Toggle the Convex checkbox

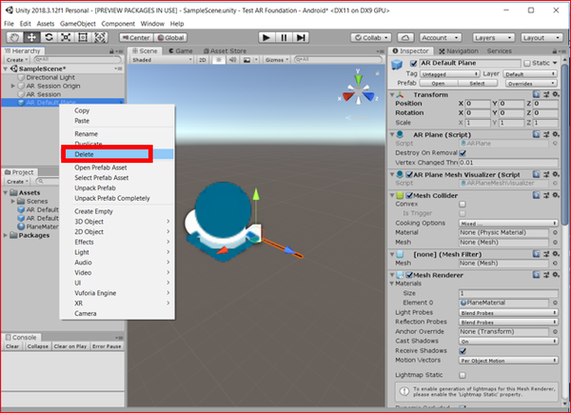[x=463, y=205]
